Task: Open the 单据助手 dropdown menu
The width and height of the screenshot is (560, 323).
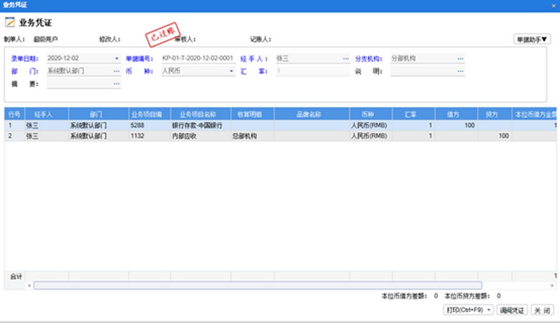Action: click(531, 39)
